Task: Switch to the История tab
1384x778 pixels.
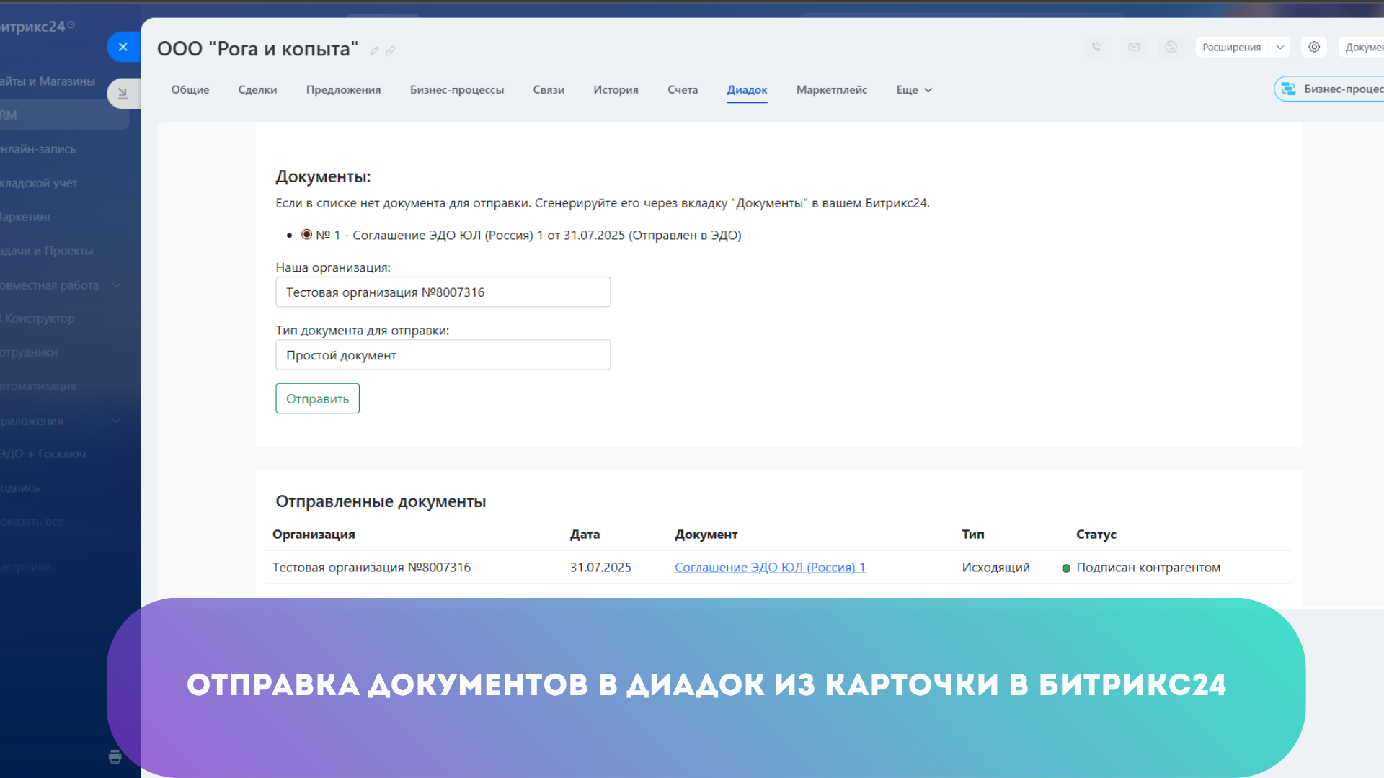Action: (616, 90)
